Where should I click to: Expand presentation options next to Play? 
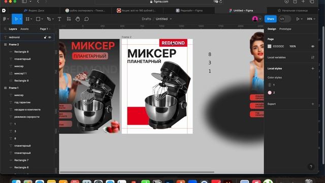coord(302,19)
